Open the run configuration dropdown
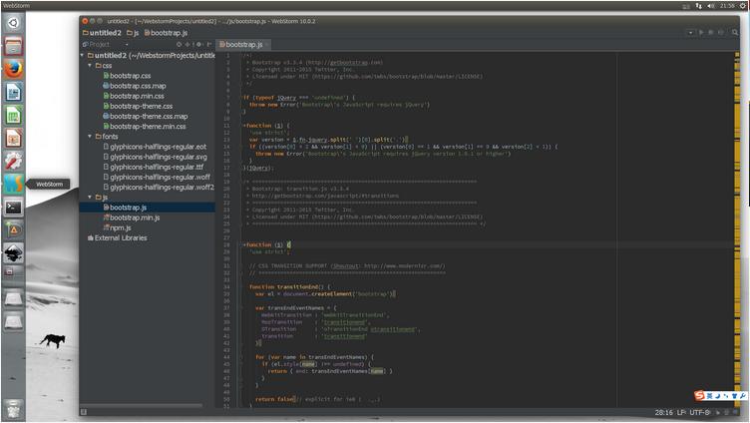The height and width of the screenshot is (423, 750). point(690,33)
